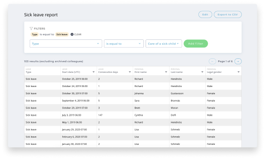The width and height of the screenshot is (265, 159).
Task: Click the 147 consecutive days value
Action: point(100,115)
